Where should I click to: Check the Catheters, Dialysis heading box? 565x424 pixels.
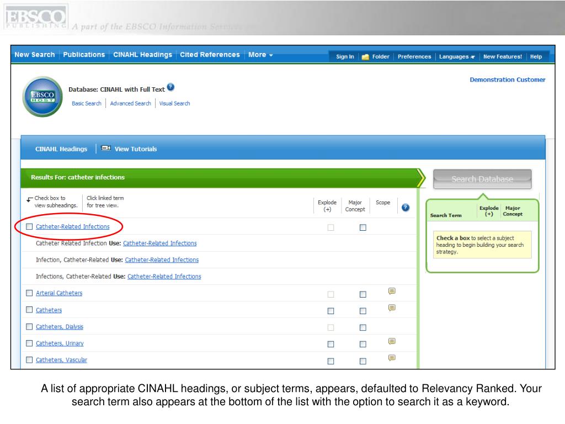pos(29,327)
